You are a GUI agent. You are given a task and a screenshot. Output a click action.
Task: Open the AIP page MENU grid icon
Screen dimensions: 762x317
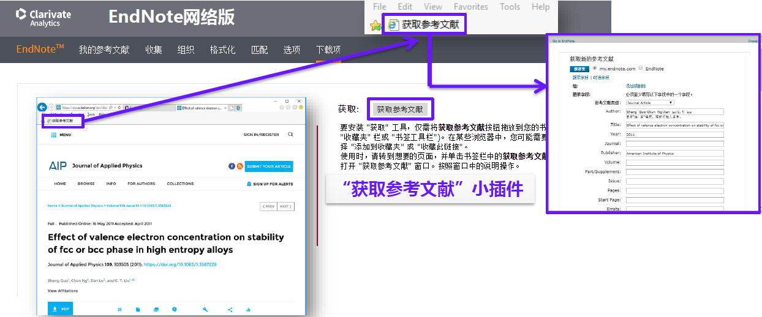coord(55,134)
